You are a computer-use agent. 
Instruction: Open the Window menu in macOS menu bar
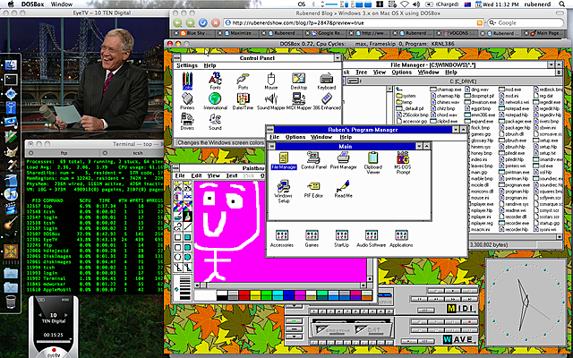click(x=62, y=4)
